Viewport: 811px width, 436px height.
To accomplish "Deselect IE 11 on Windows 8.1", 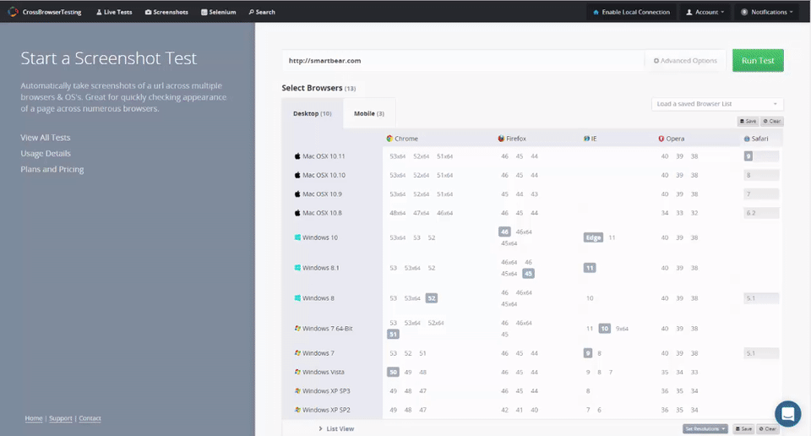I will point(590,268).
